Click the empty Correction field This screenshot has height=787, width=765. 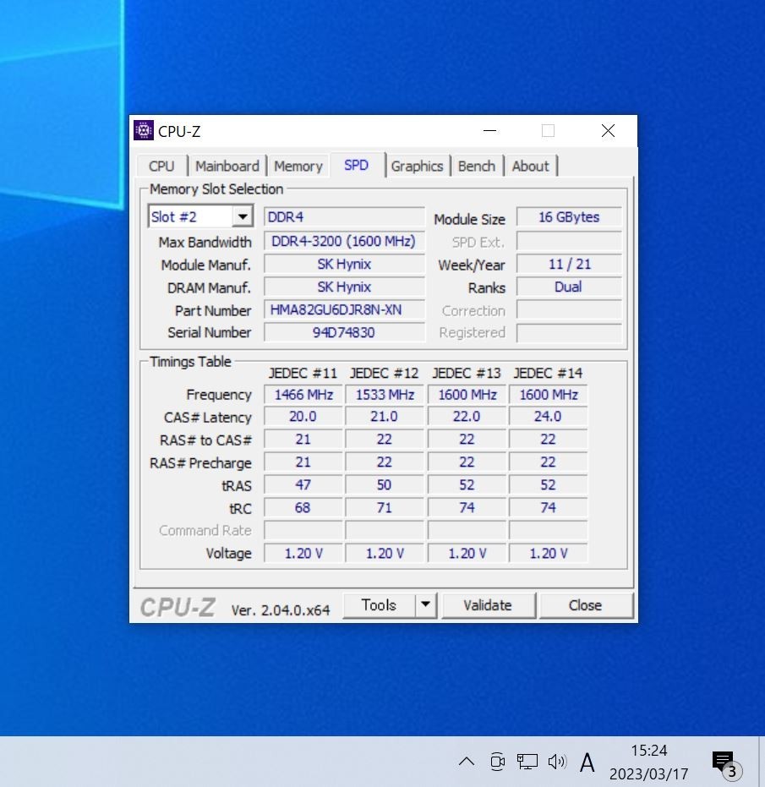(x=569, y=309)
